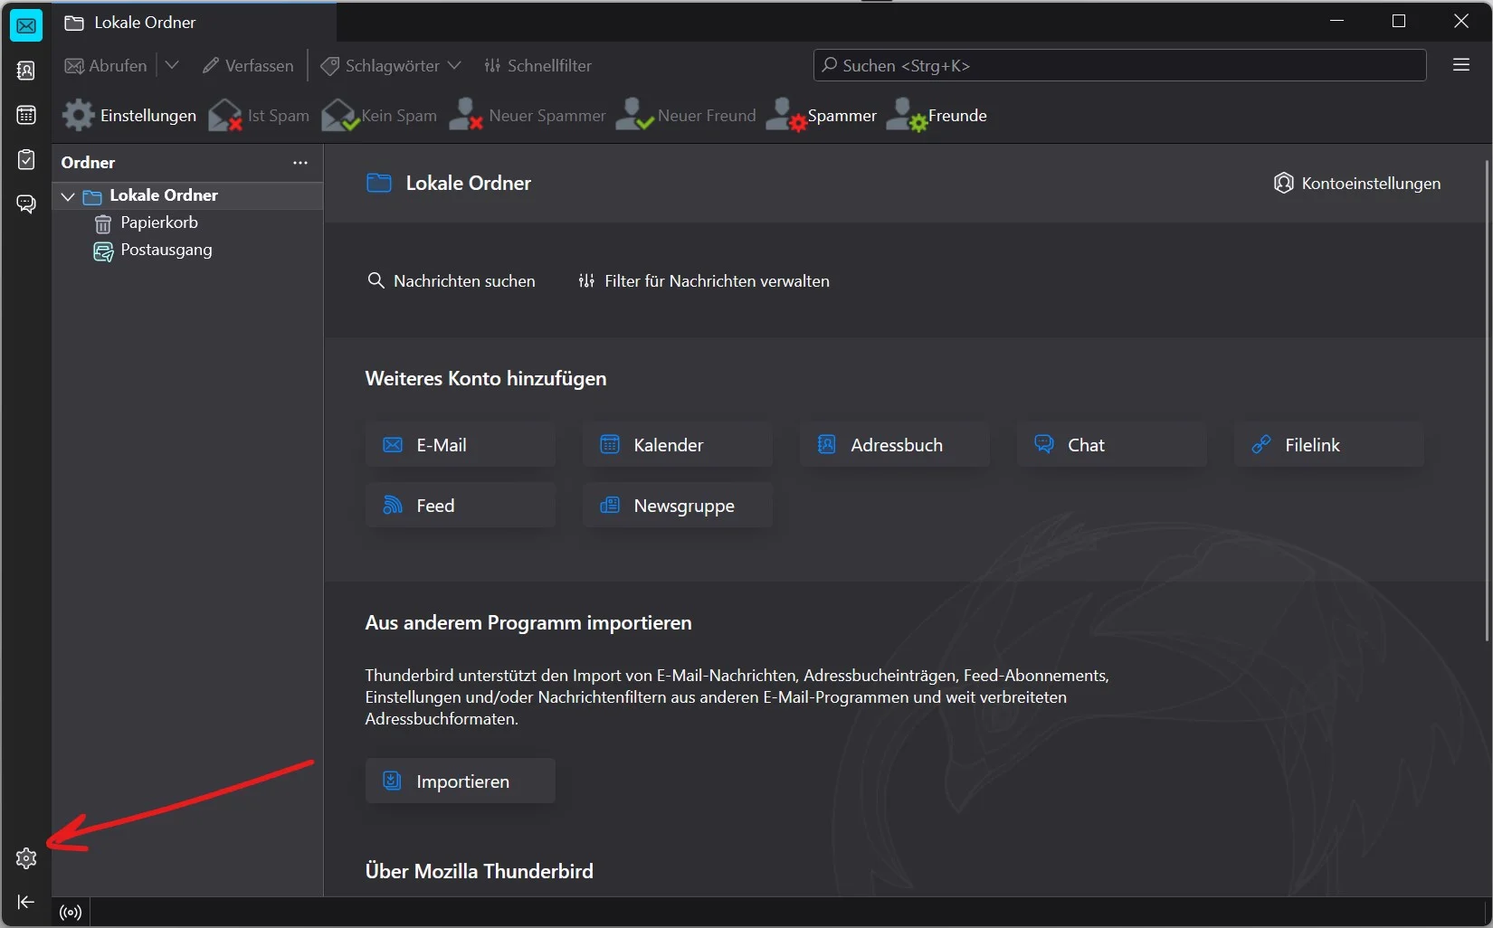This screenshot has height=928, width=1493.
Task: Open the Spammer list button
Action: [x=822, y=116]
